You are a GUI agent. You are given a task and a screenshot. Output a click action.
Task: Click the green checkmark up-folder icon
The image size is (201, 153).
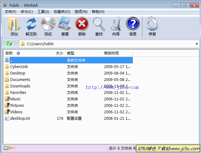tap(9, 43)
